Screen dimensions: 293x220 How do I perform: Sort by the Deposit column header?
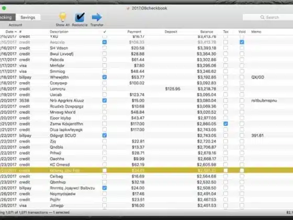click(x=171, y=31)
